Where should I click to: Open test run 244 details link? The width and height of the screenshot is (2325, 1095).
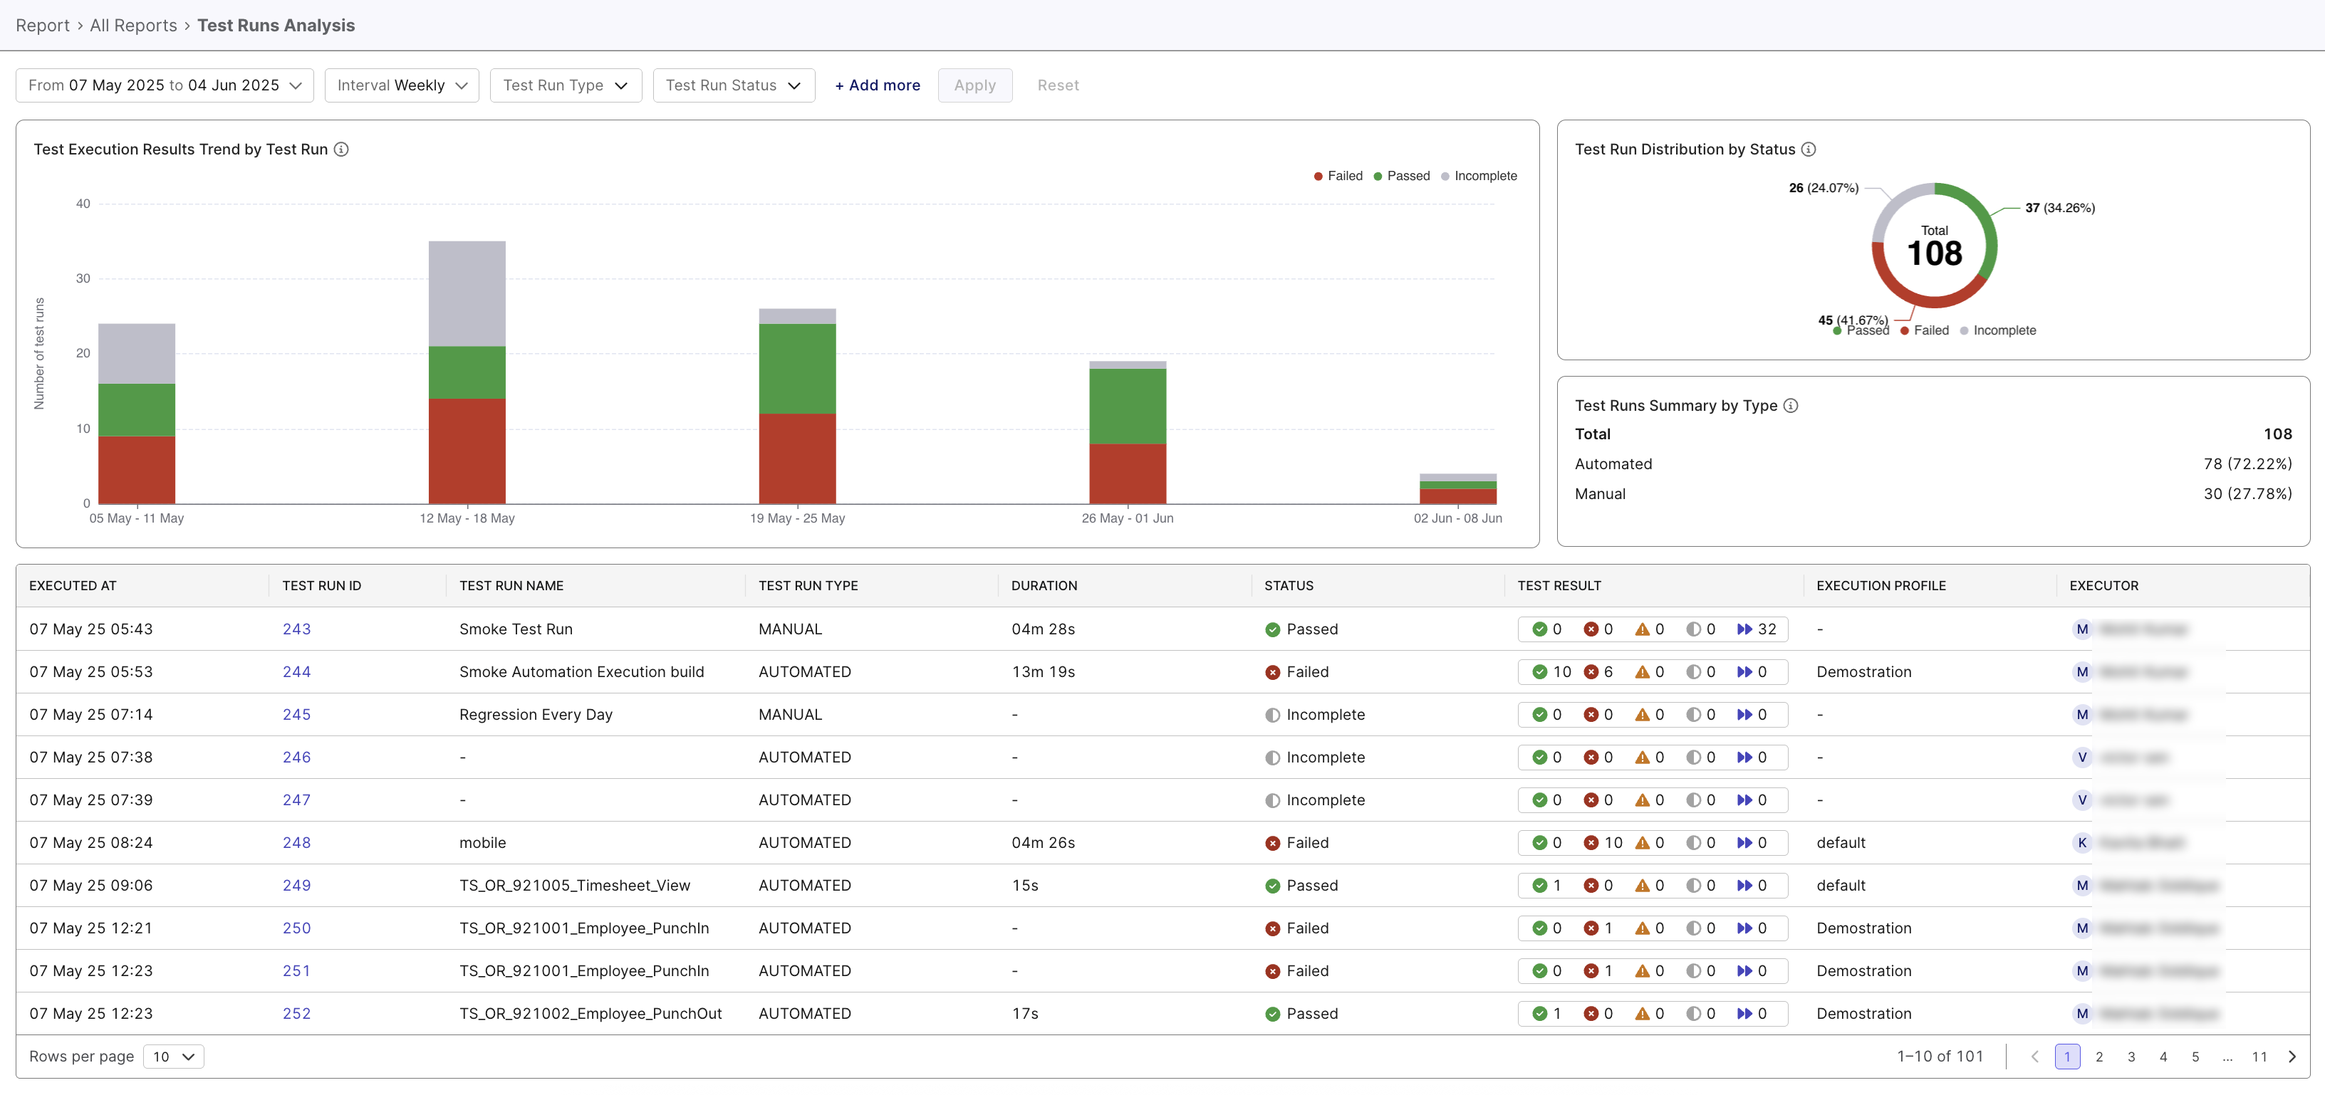[x=296, y=671]
